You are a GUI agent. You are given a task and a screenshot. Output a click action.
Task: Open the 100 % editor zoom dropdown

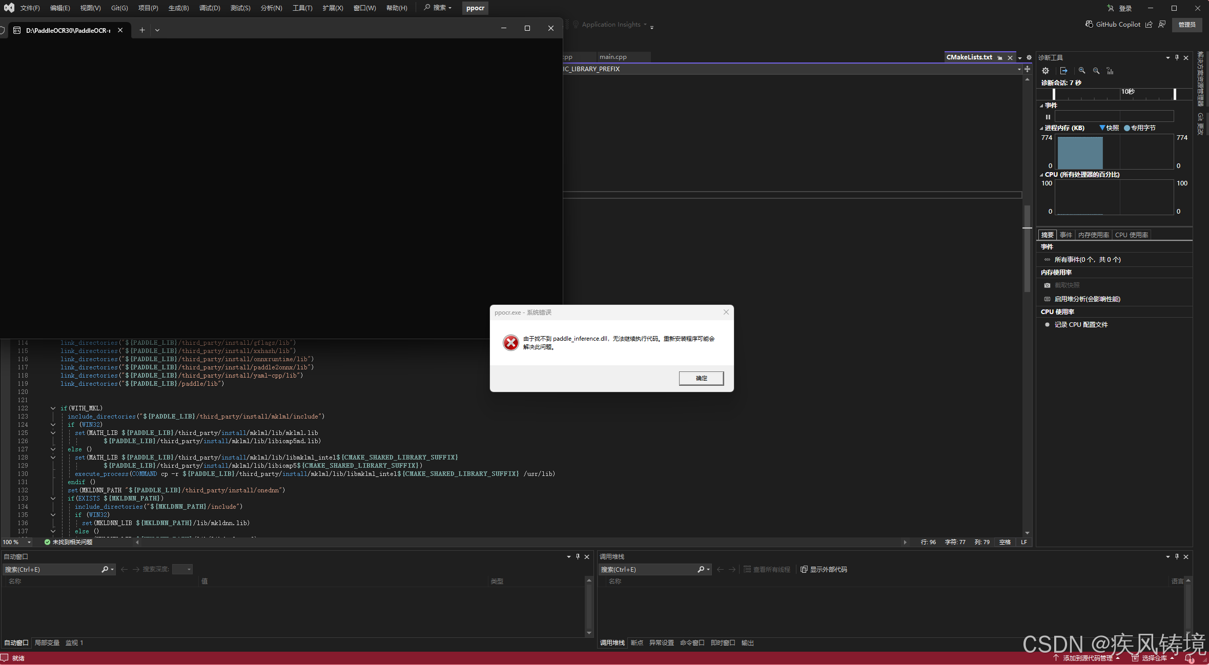coord(29,542)
